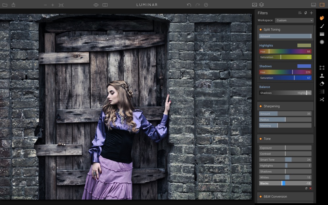Open the history clock icon
328x205 pixels.
click(206, 5)
